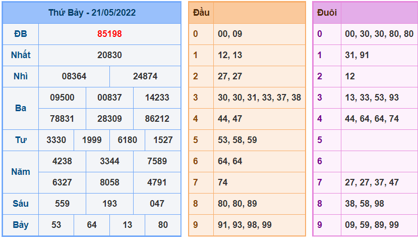Screen dimensions: 418x237
Task: Click the Năm prize number 4791
Action: click(157, 182)
